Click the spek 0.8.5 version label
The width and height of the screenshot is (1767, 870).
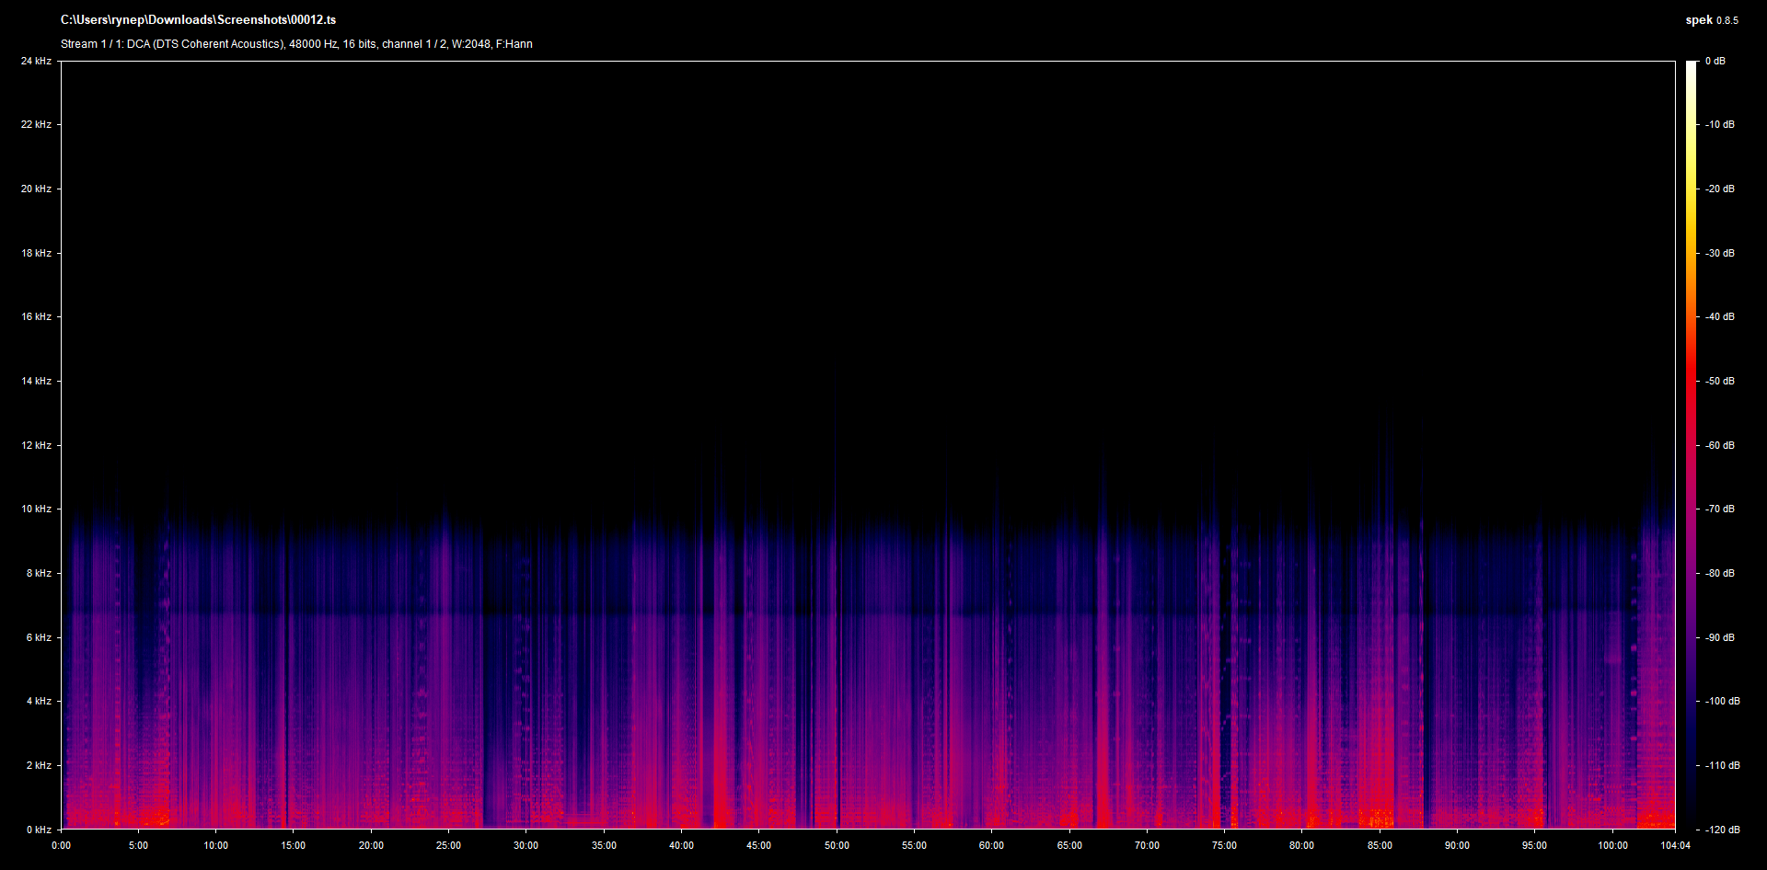(1711, 20)
